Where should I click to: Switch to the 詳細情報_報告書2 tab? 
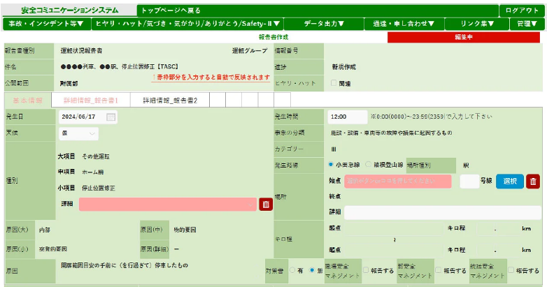tap(170, 101)
